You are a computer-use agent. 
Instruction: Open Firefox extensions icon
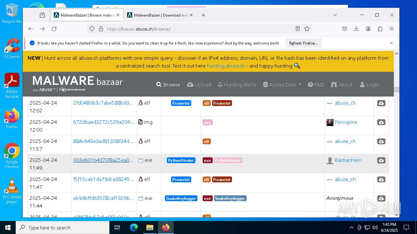tap(380, 29)
